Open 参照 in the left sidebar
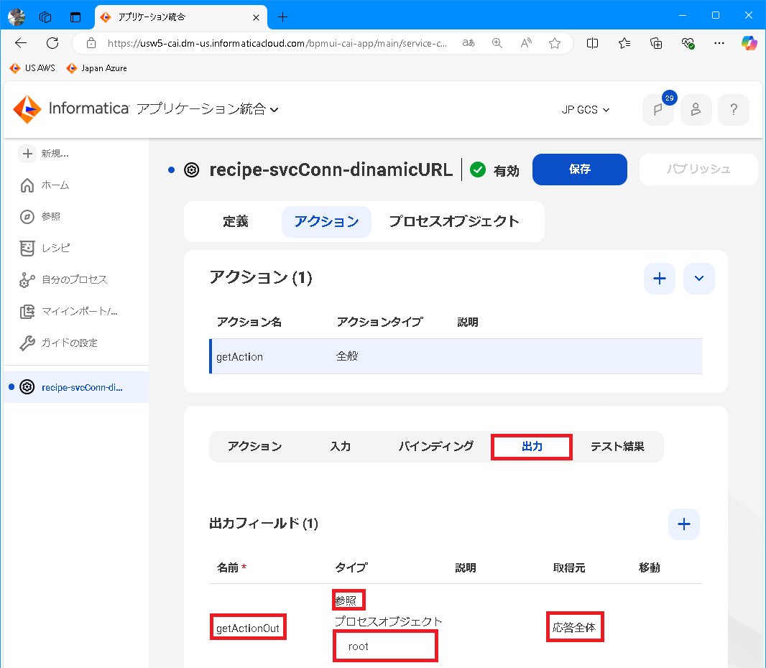This screenshot has width=766, height=668. pyautogui.click(x=40, y=216)
